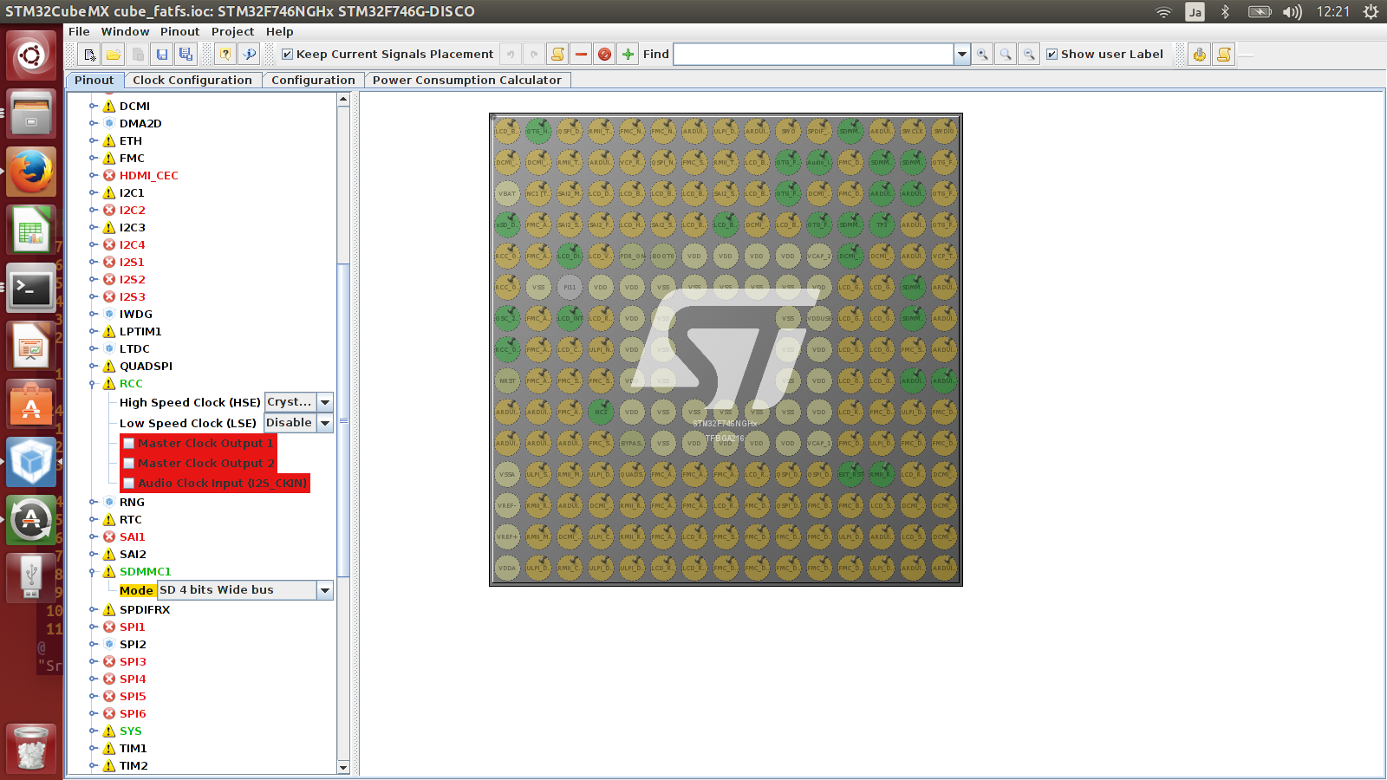Image resolution: width=1387 pixels, height=780 pixels.
Task: Click the red minus toolbar icon
Action: (581, 55)
